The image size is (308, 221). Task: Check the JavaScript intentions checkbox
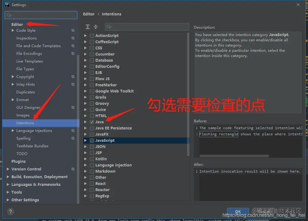(x=92, y=141)
